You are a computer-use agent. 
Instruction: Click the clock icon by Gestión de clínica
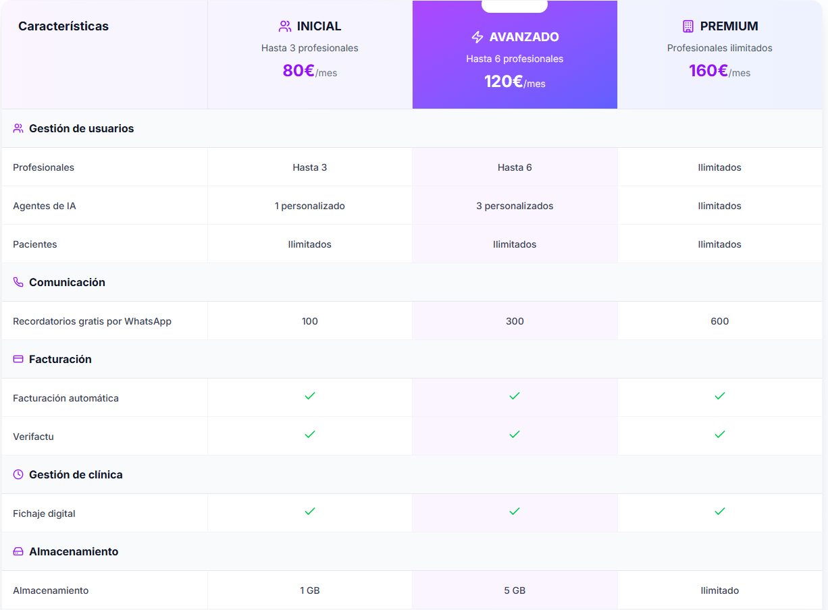tap(18, 474)
